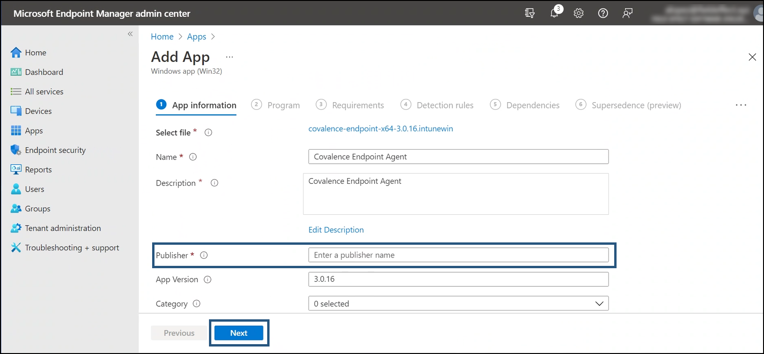Screen dimensions: 764x354
Task: Select the Program step tab
Action: [276, 105]
